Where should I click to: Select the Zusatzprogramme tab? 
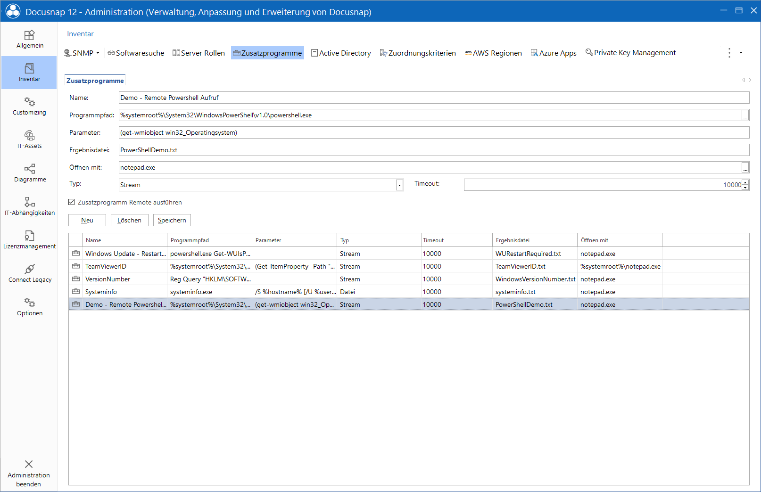click(95, 81)
